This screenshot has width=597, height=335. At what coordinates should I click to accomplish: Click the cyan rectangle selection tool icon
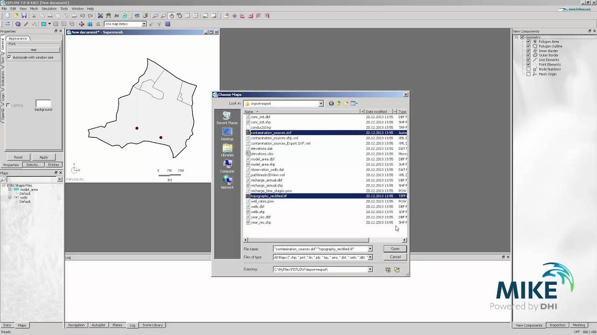click(x=43, y=24)
